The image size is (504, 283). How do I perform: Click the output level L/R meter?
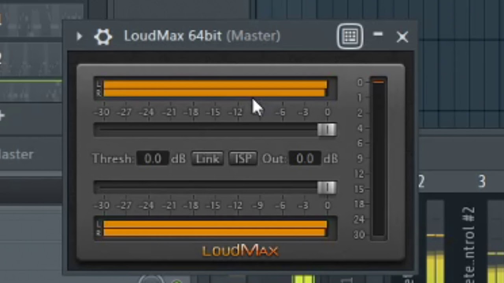(215, 228)
